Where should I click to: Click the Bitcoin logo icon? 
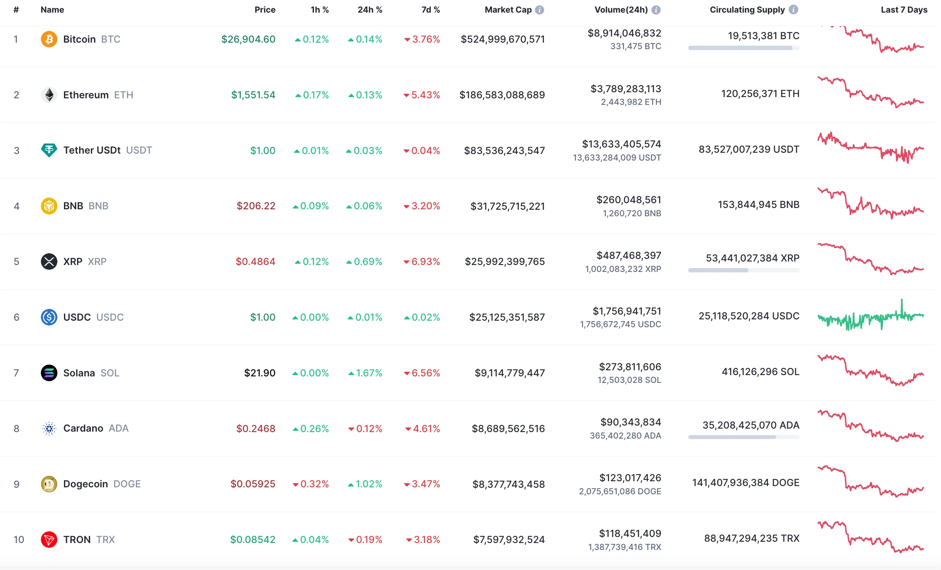click(x=49, y=39)
